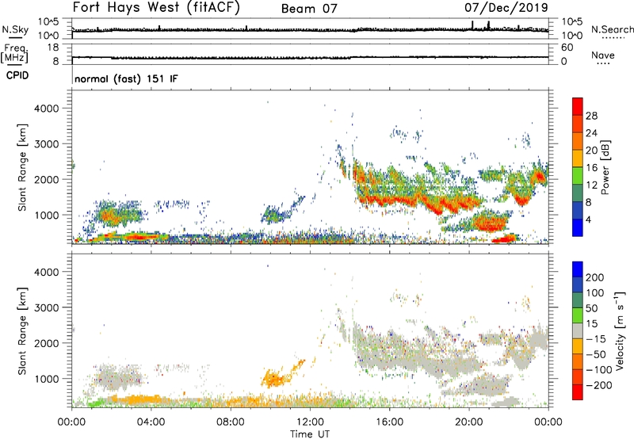The height and width of the screenshot is (439, 634).
Task: Click the "Velocity [m s-1]" colorbar title
Action: [621, 330]
